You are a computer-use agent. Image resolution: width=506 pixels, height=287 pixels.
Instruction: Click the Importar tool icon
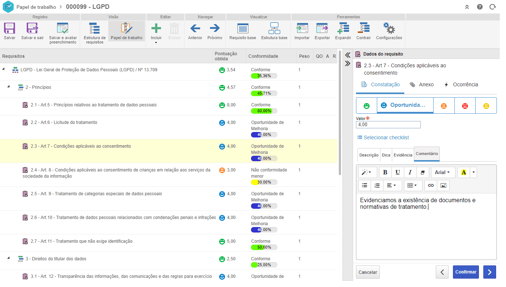(302, 29)
